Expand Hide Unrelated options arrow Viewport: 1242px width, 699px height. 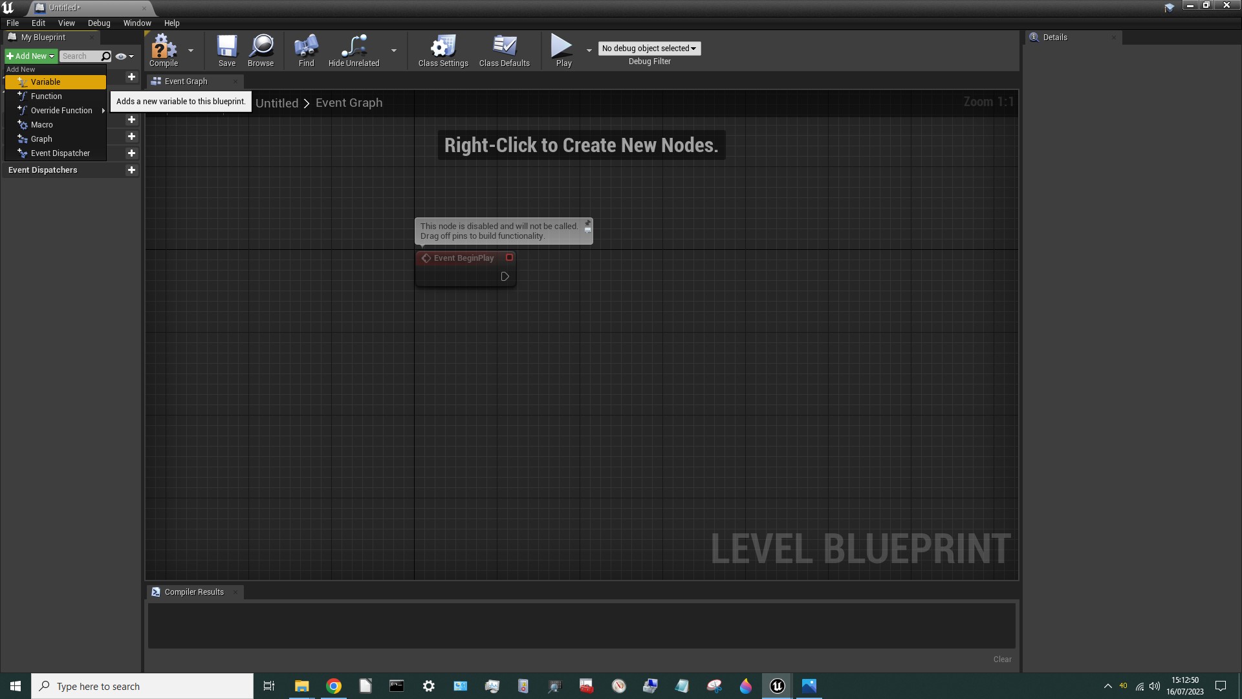click(394, 50)
